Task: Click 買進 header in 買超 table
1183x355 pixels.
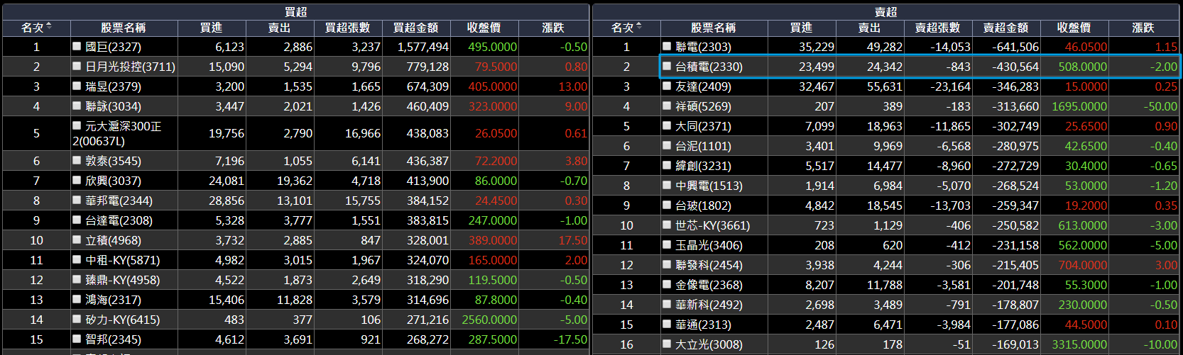Action: point(211,28)
